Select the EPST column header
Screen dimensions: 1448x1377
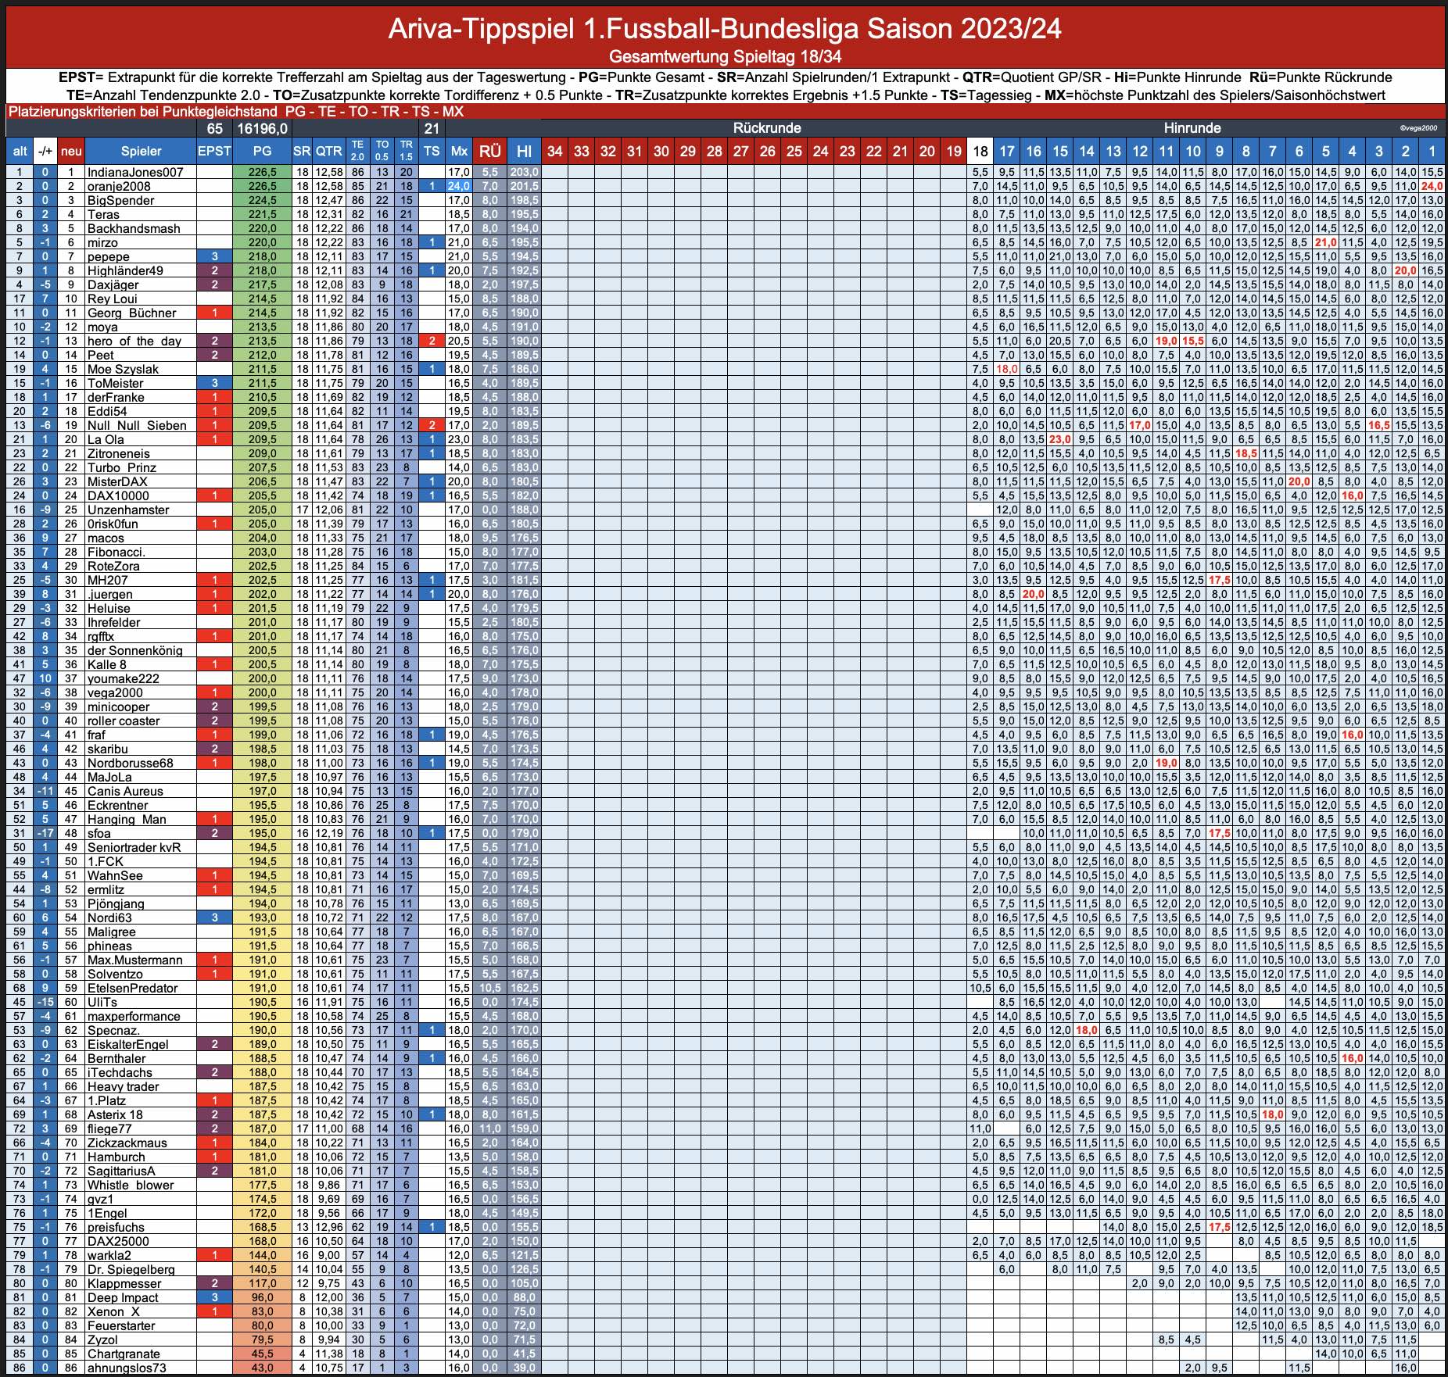[214, 152]
